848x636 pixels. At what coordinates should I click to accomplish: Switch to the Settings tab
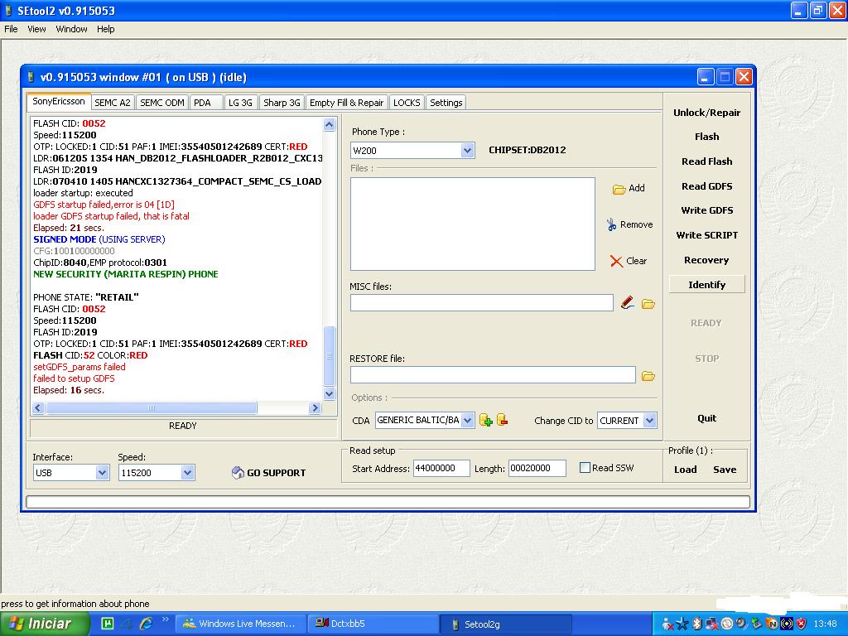446,103
